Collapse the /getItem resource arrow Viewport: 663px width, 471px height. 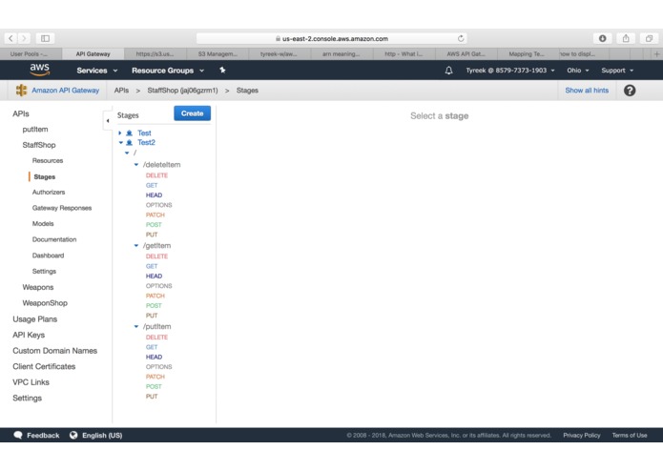pos(136,245)
